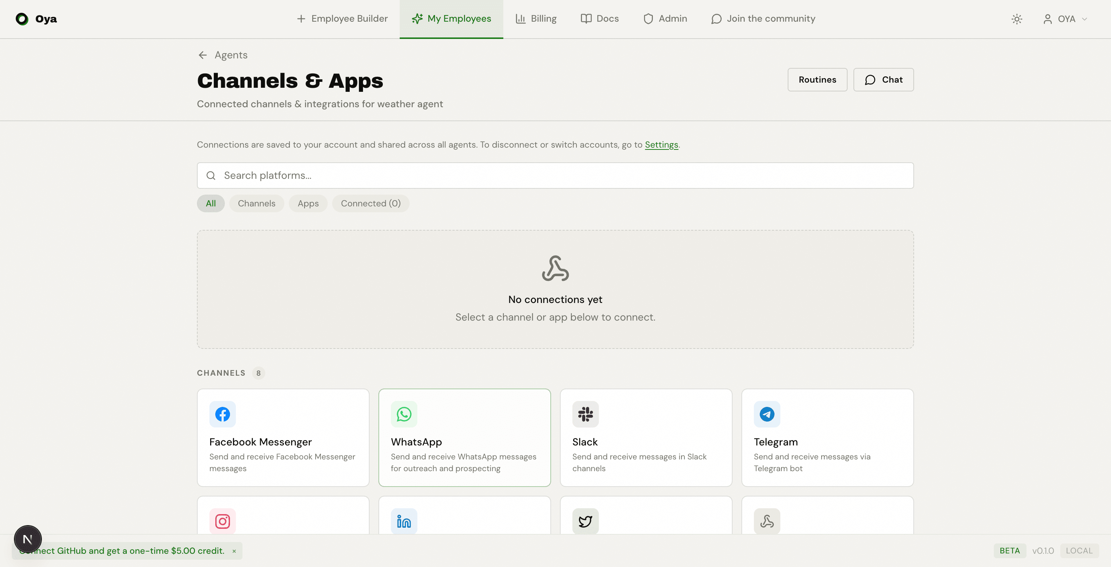Click the Routines button
This screenshot has height=567, width=1111.
point(817,79)
